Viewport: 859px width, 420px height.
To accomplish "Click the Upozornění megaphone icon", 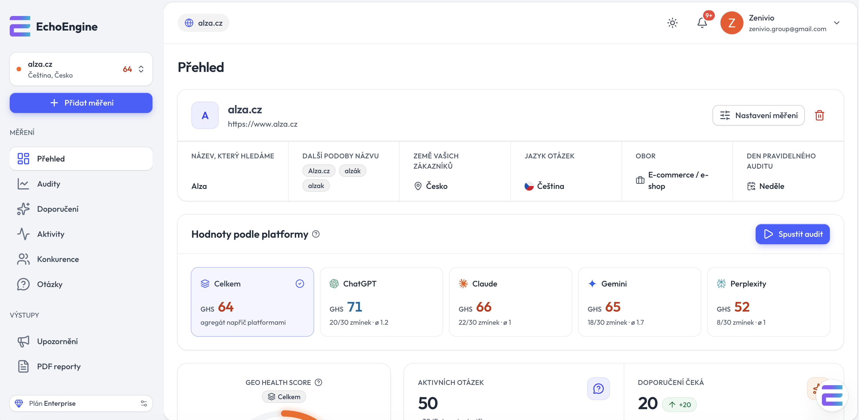I will 23,341.
